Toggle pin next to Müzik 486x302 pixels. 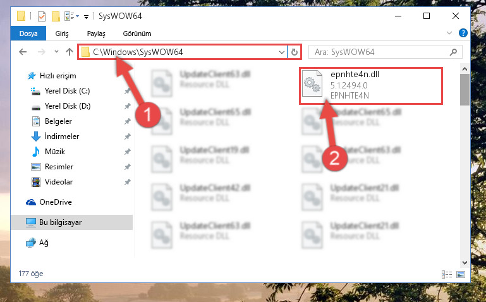127,152
